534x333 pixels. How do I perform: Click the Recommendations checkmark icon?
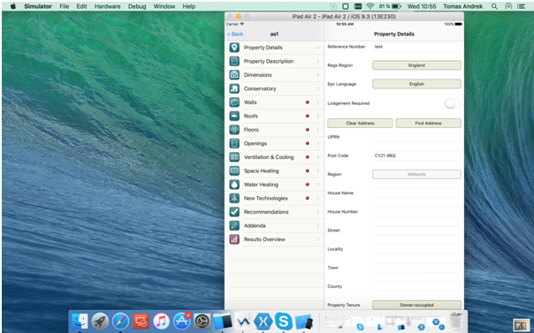click(234, 212)
